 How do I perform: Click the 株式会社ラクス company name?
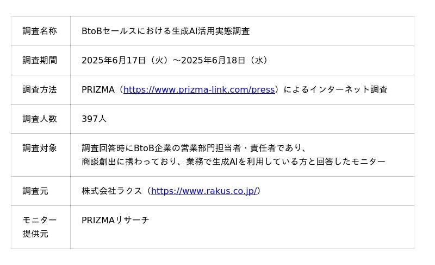[x=111, y=191]
